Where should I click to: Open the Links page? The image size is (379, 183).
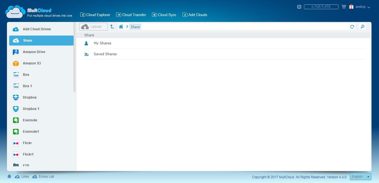coord(22,177)
